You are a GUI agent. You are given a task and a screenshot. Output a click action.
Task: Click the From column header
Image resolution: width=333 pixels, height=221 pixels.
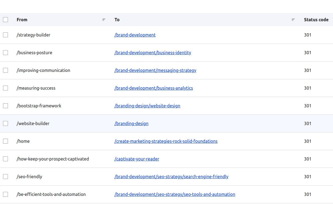point(22,19)
